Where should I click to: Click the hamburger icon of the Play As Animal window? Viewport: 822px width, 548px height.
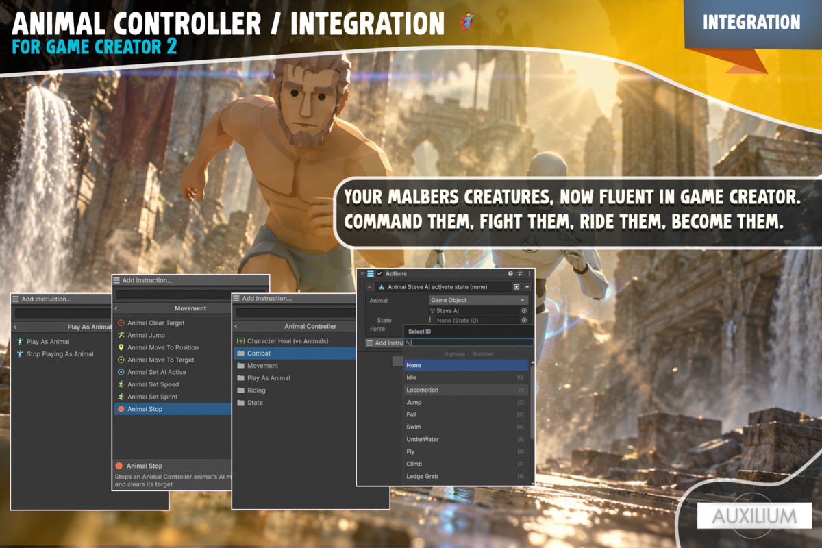tap(16, 299)
